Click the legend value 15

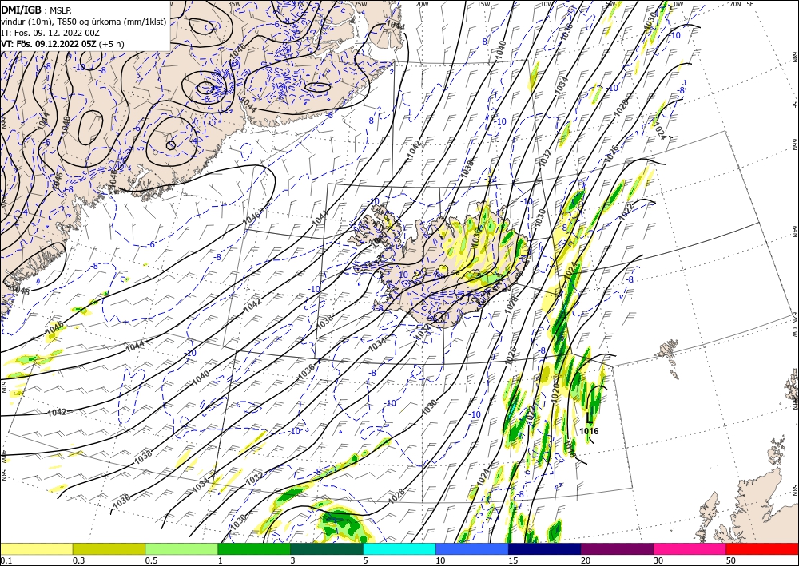[513, 560]
